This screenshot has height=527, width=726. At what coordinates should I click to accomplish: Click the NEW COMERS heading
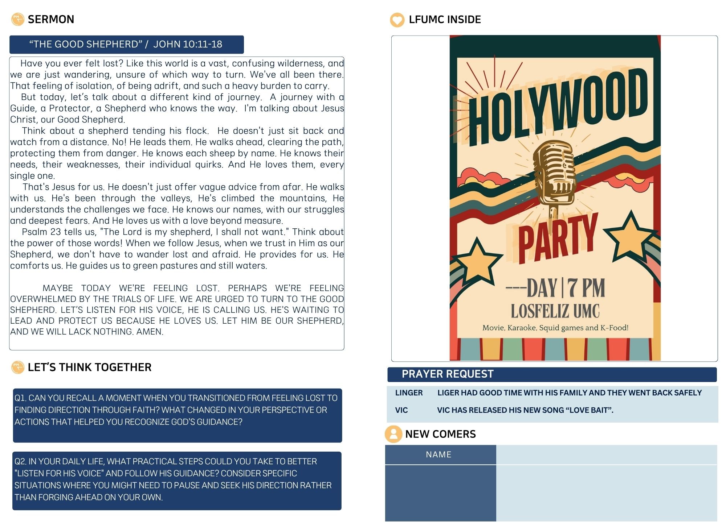440,434
